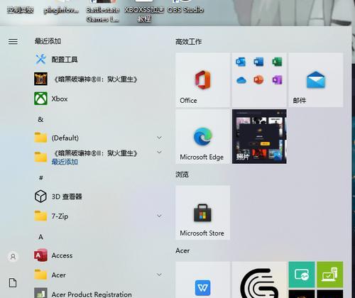Click the 高效工作 group title
Viewport: 355px width, 298px height.
click(x=189, y=42)
